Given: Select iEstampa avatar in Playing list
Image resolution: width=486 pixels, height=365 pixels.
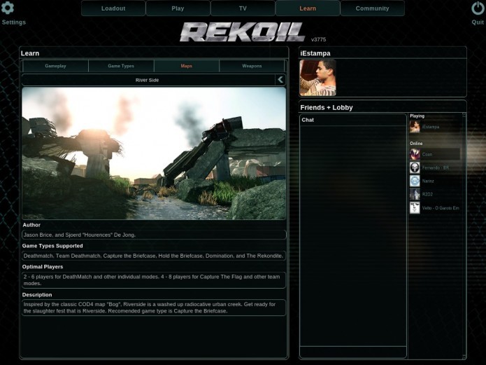Looking at the screenshot, I should click(415, 127).
